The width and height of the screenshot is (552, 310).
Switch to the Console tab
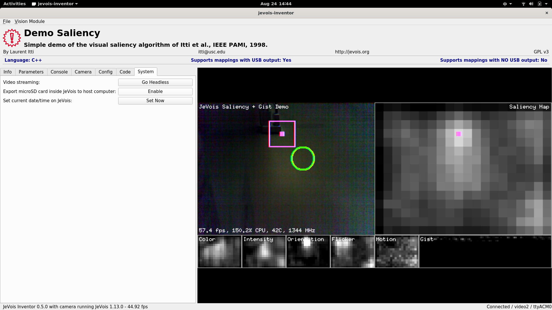coord(59,72)
